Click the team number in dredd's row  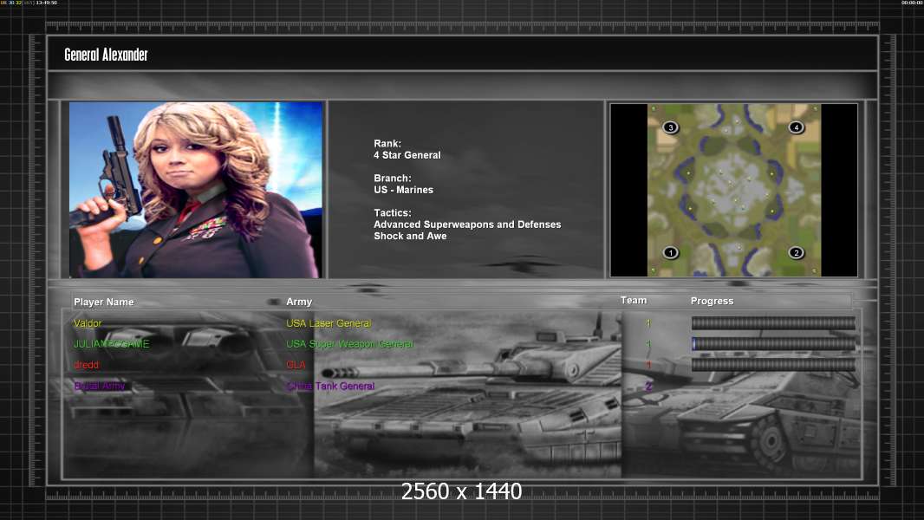tap(648, 365)
